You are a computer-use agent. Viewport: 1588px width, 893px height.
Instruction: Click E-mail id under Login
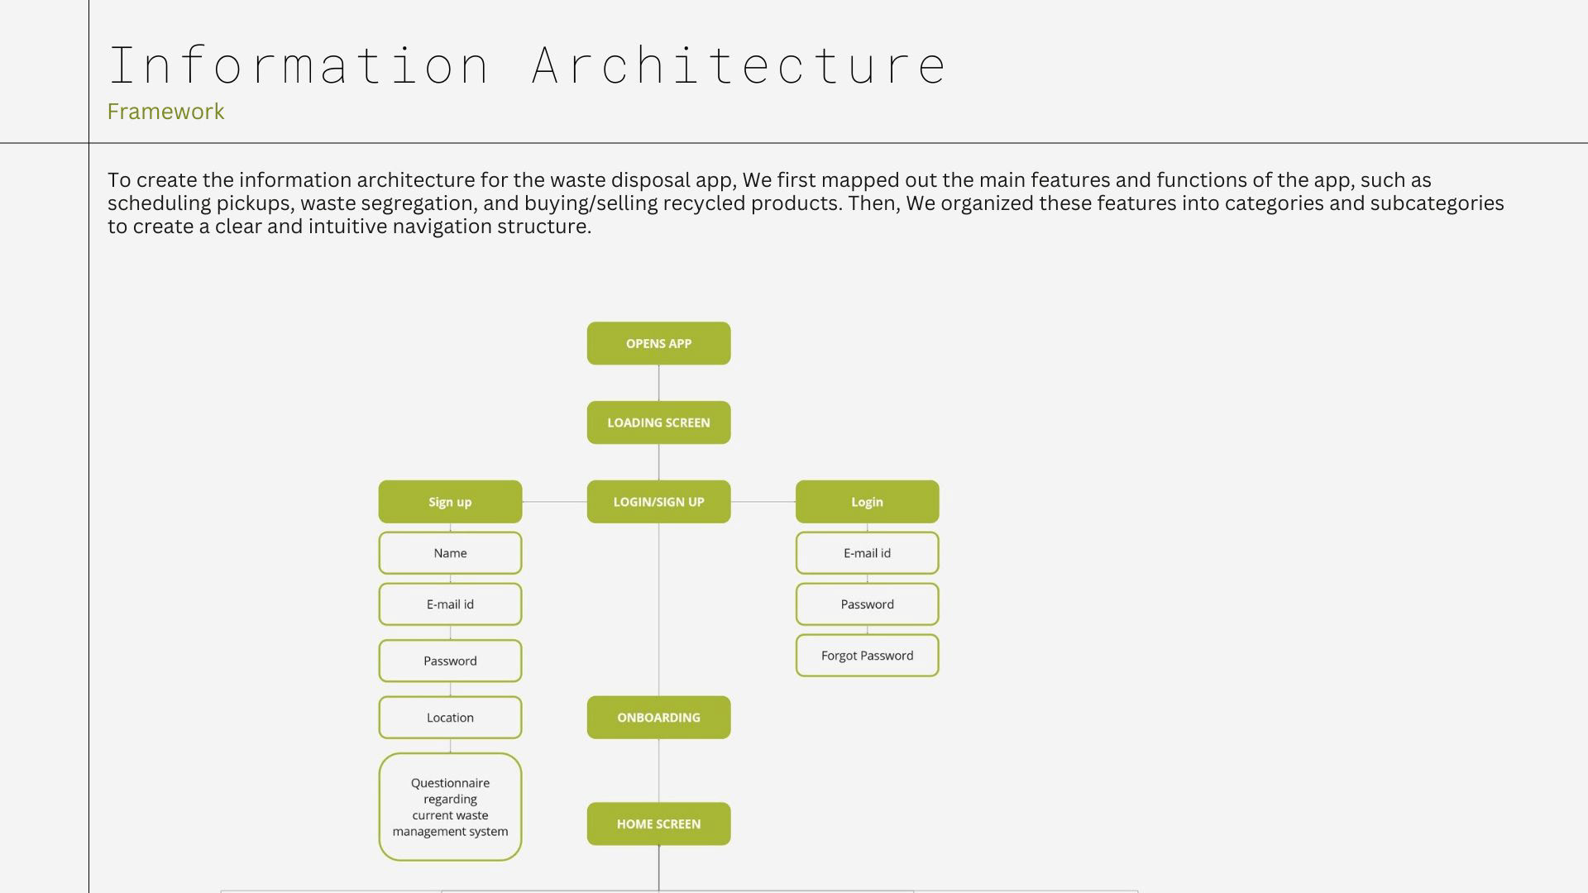pyautogui.click(x=867, y=553)
